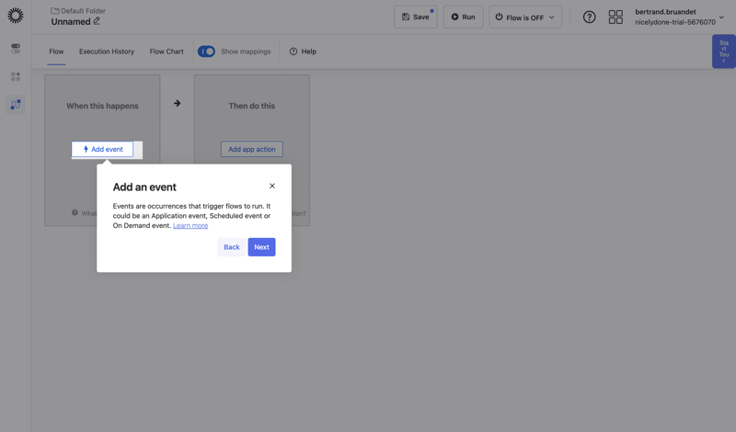736x432 pixels.
Task: Open the apps-plus sidebar icon
Action: click(x=16, y=76)
